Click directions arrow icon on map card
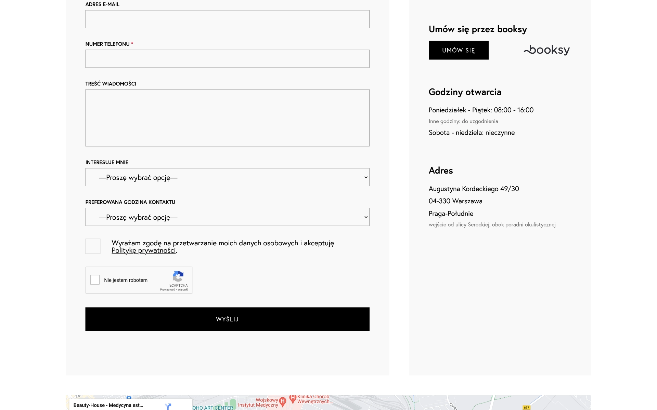Screen dimensions: 657x410 coord(168,406)
